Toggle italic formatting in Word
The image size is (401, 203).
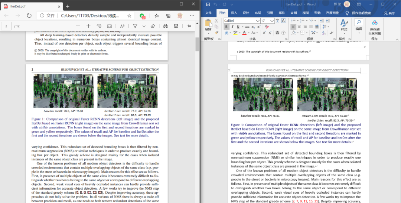tap(232, 27)
